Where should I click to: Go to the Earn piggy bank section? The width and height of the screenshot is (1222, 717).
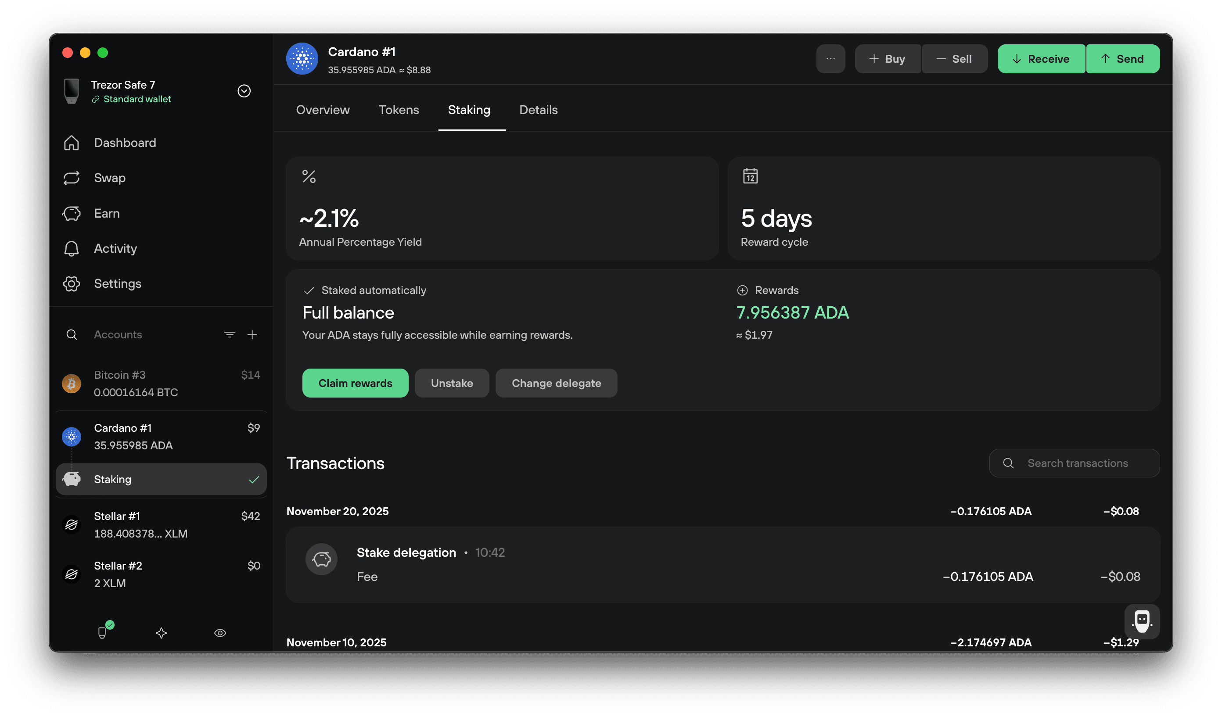(91, 213)
